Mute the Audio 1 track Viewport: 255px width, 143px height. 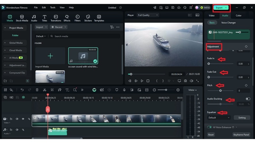pos(17,130)
